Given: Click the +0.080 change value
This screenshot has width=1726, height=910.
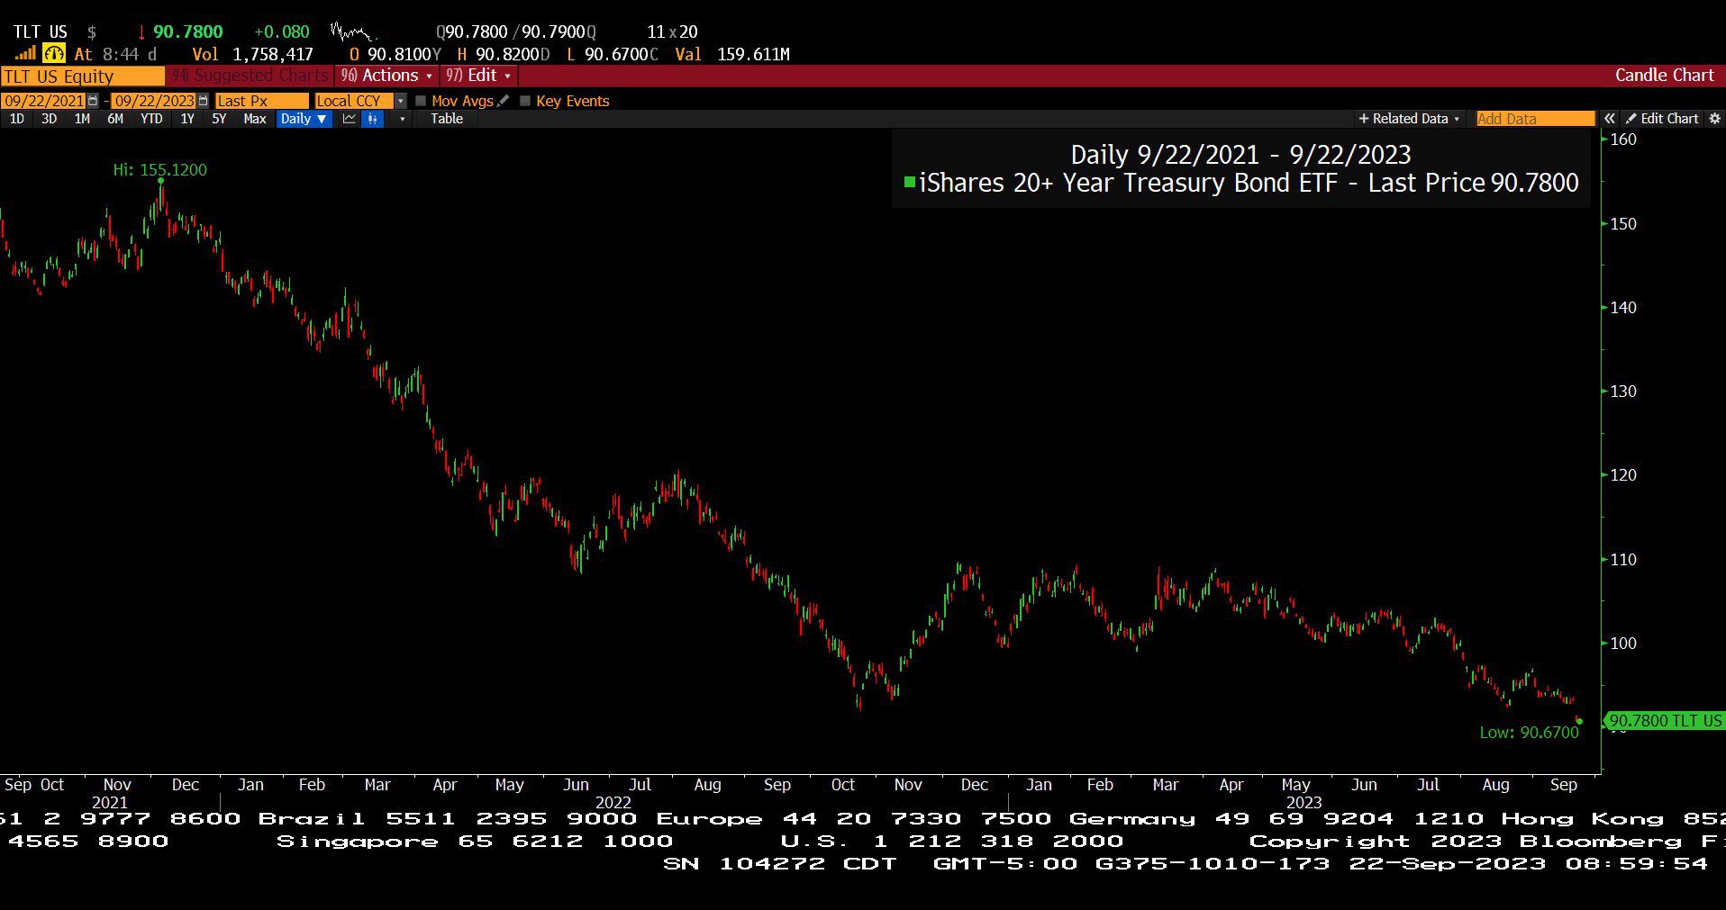Looking at the screenshot, I should click(282, 32).
